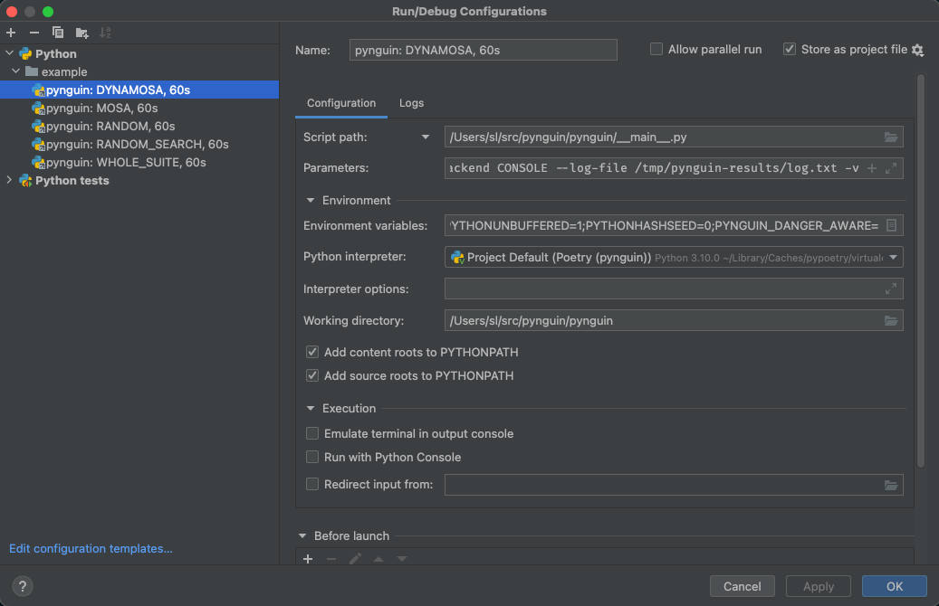Collapse the Environment section
939x606 pixels.
[x=311, y=201]
